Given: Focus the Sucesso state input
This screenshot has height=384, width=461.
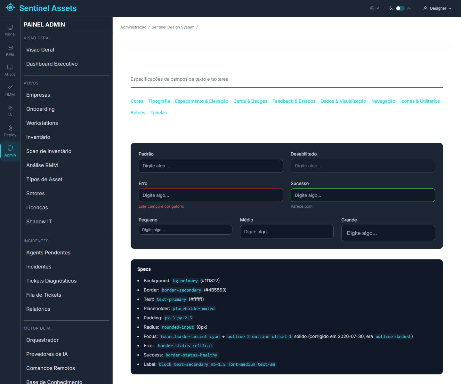Looking at the screenshot, I should (x=363, y=195).
